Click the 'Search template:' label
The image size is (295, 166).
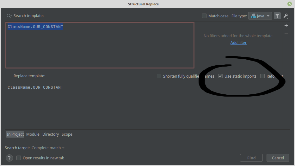[x=28, y=16]
